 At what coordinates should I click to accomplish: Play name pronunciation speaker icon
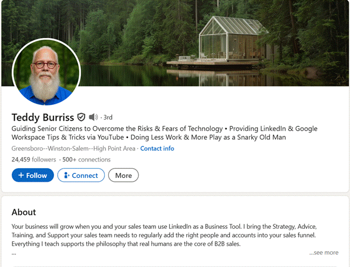coord(93,117)
